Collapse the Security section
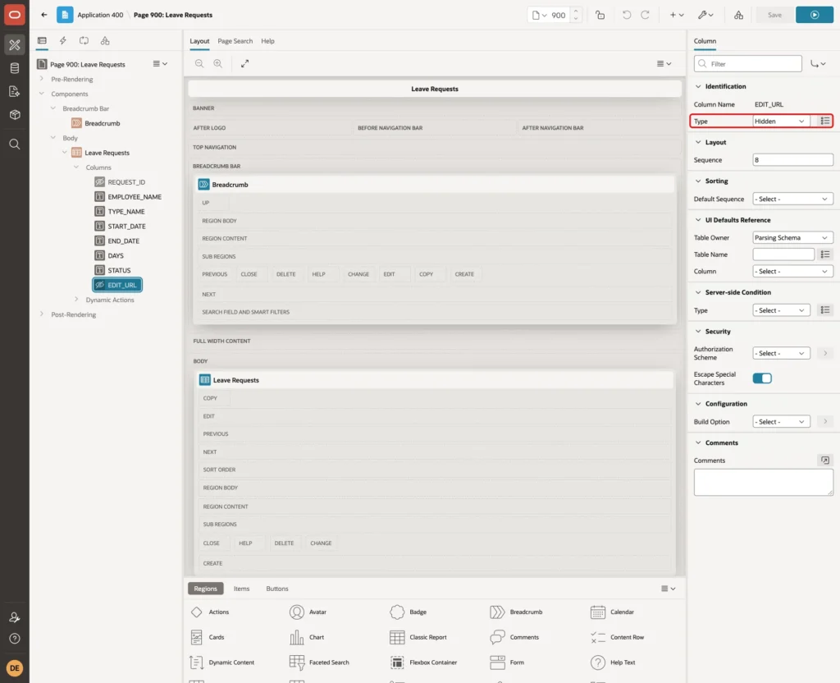This screenshot has width=840, height=683. tap(698, 332)
